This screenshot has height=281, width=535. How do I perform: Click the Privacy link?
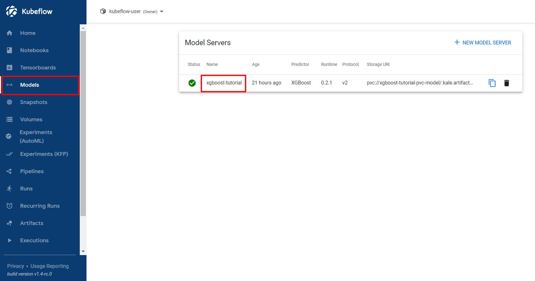point(16,266)
